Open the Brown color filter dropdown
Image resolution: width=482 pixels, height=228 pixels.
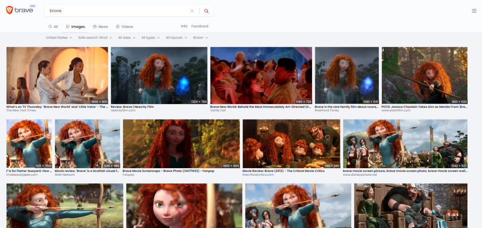click(201, 38)
